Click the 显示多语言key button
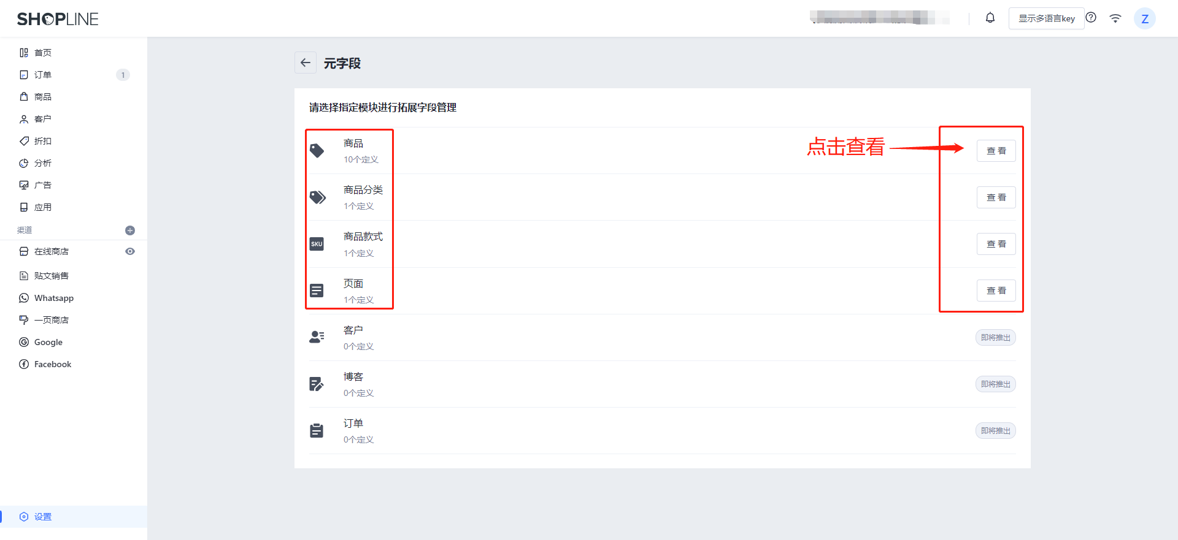Viewport: 1178px width, 540px height. pos(1047,18)
